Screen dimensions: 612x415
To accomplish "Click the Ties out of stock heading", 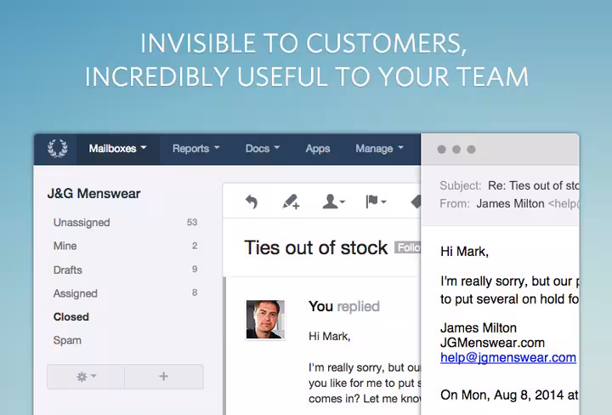I will pyautogui.click(x=315, y=248).
